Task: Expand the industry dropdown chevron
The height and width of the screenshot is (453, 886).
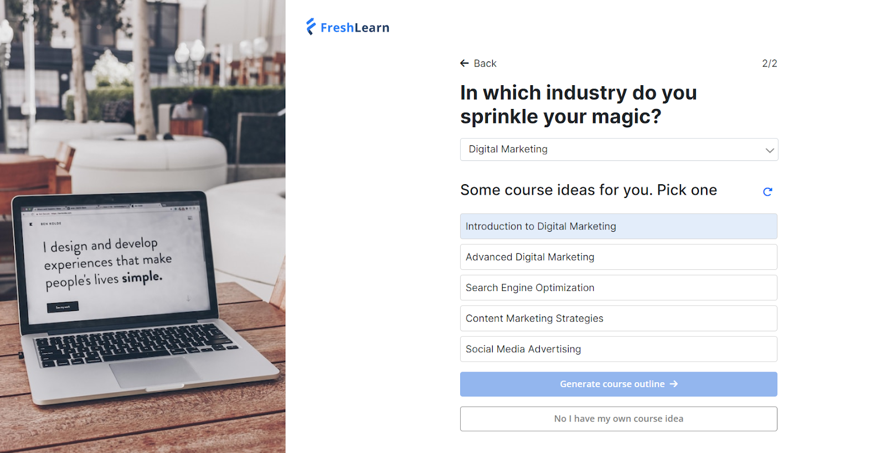Action: [x=769, y=150]
